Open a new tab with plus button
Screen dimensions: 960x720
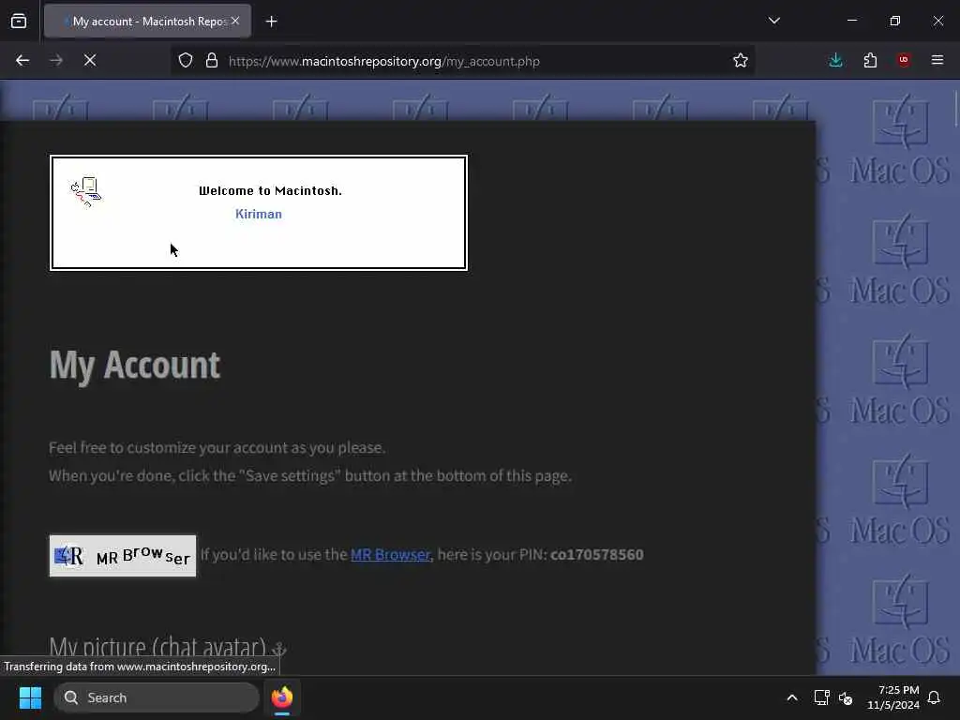[271, 22]
